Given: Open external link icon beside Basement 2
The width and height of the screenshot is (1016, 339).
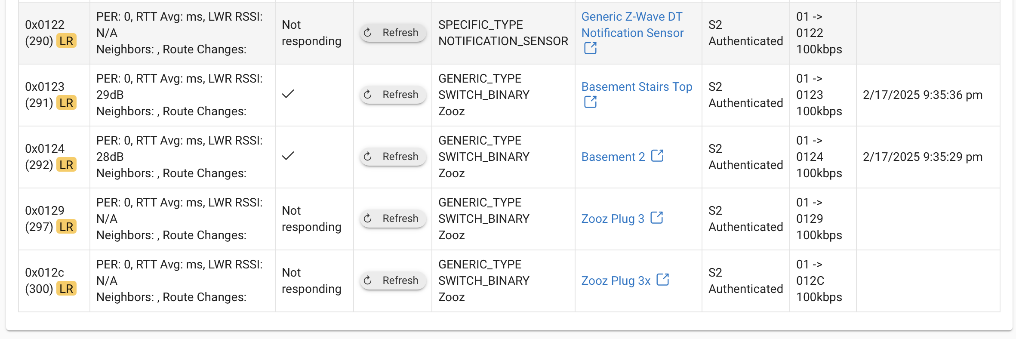Looking at the screenshot, I should (657, 156).
